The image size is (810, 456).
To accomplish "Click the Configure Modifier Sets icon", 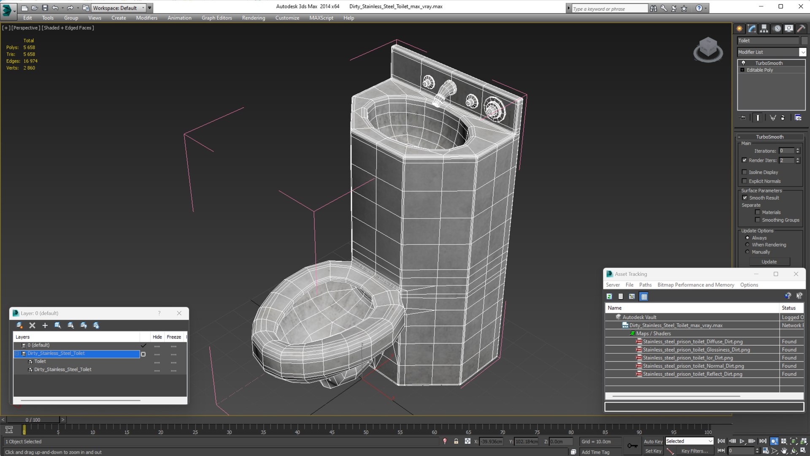I will pos(798,118).
